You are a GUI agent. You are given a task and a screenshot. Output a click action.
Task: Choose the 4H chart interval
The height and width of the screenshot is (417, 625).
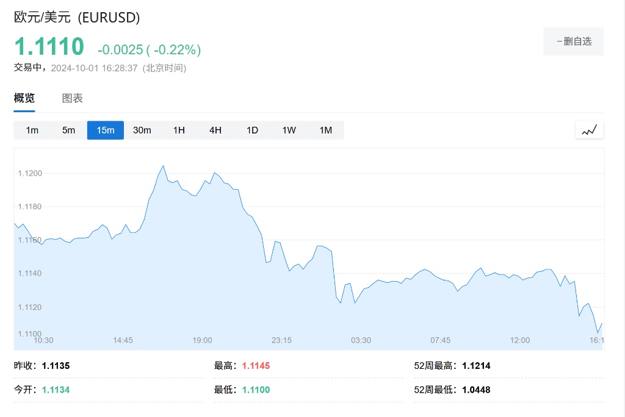click(215, 130)
